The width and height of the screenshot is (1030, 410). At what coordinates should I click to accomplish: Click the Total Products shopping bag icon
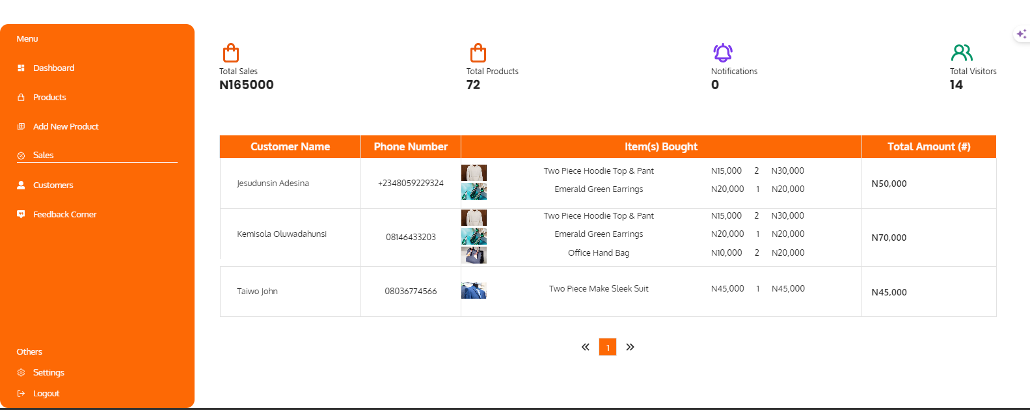click(x=478, y=53)
